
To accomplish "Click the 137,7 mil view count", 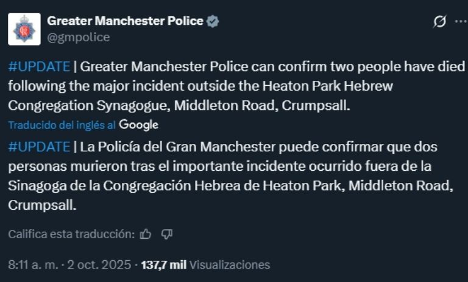I will click(x=163, y=265).
